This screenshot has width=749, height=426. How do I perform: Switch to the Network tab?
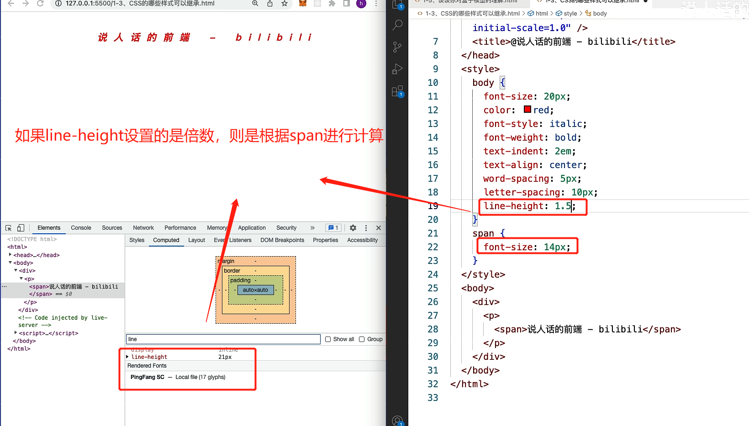click(x=143, y=228)
